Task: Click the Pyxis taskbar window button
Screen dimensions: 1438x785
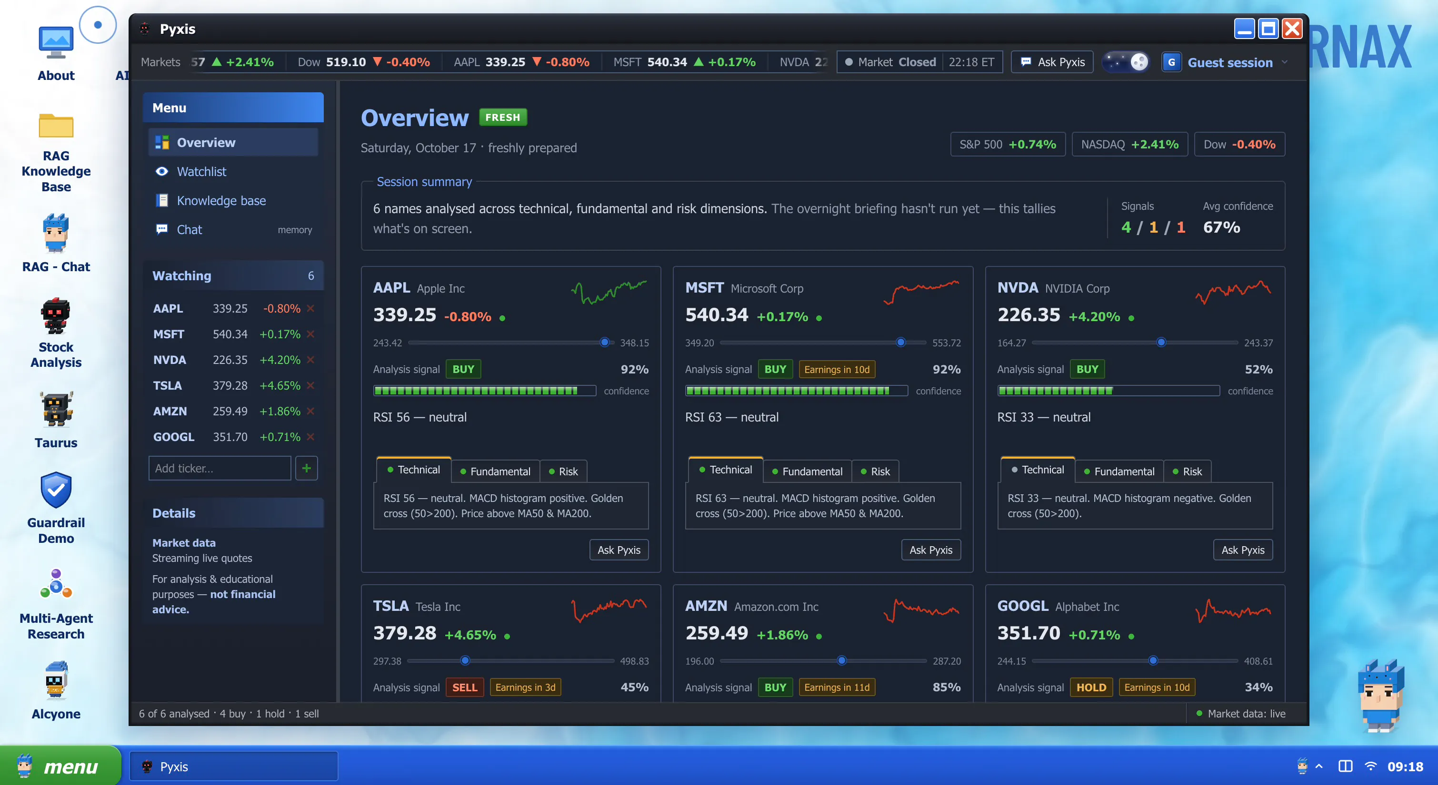Action: tap(233, 766)
